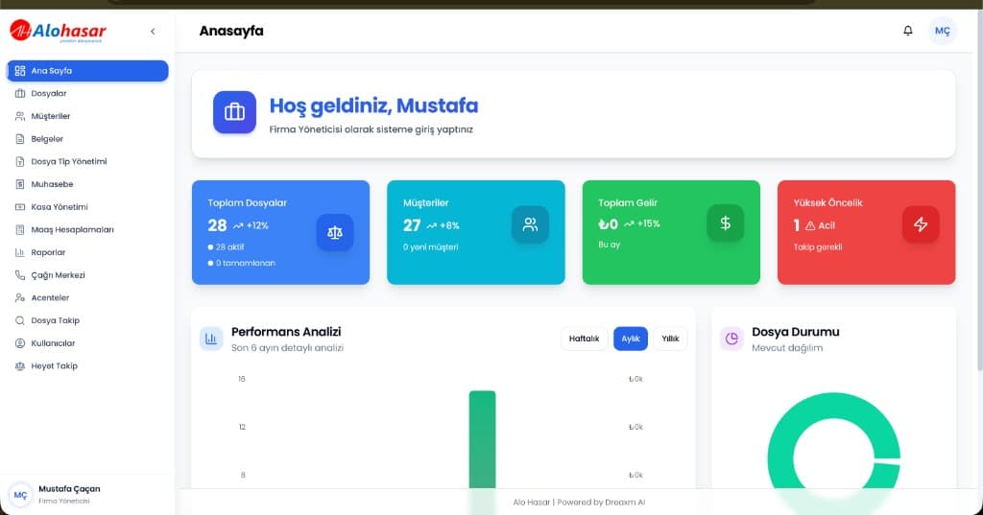
Task: Click the Heyet Takip scales icon
Action: coord(20,366)
